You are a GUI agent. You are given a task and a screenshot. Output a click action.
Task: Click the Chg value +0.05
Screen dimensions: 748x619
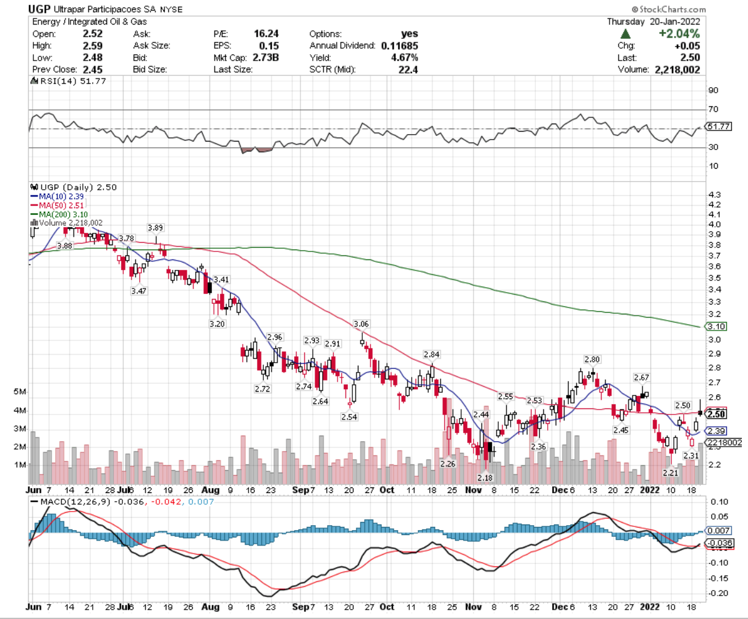pos(687,46)
